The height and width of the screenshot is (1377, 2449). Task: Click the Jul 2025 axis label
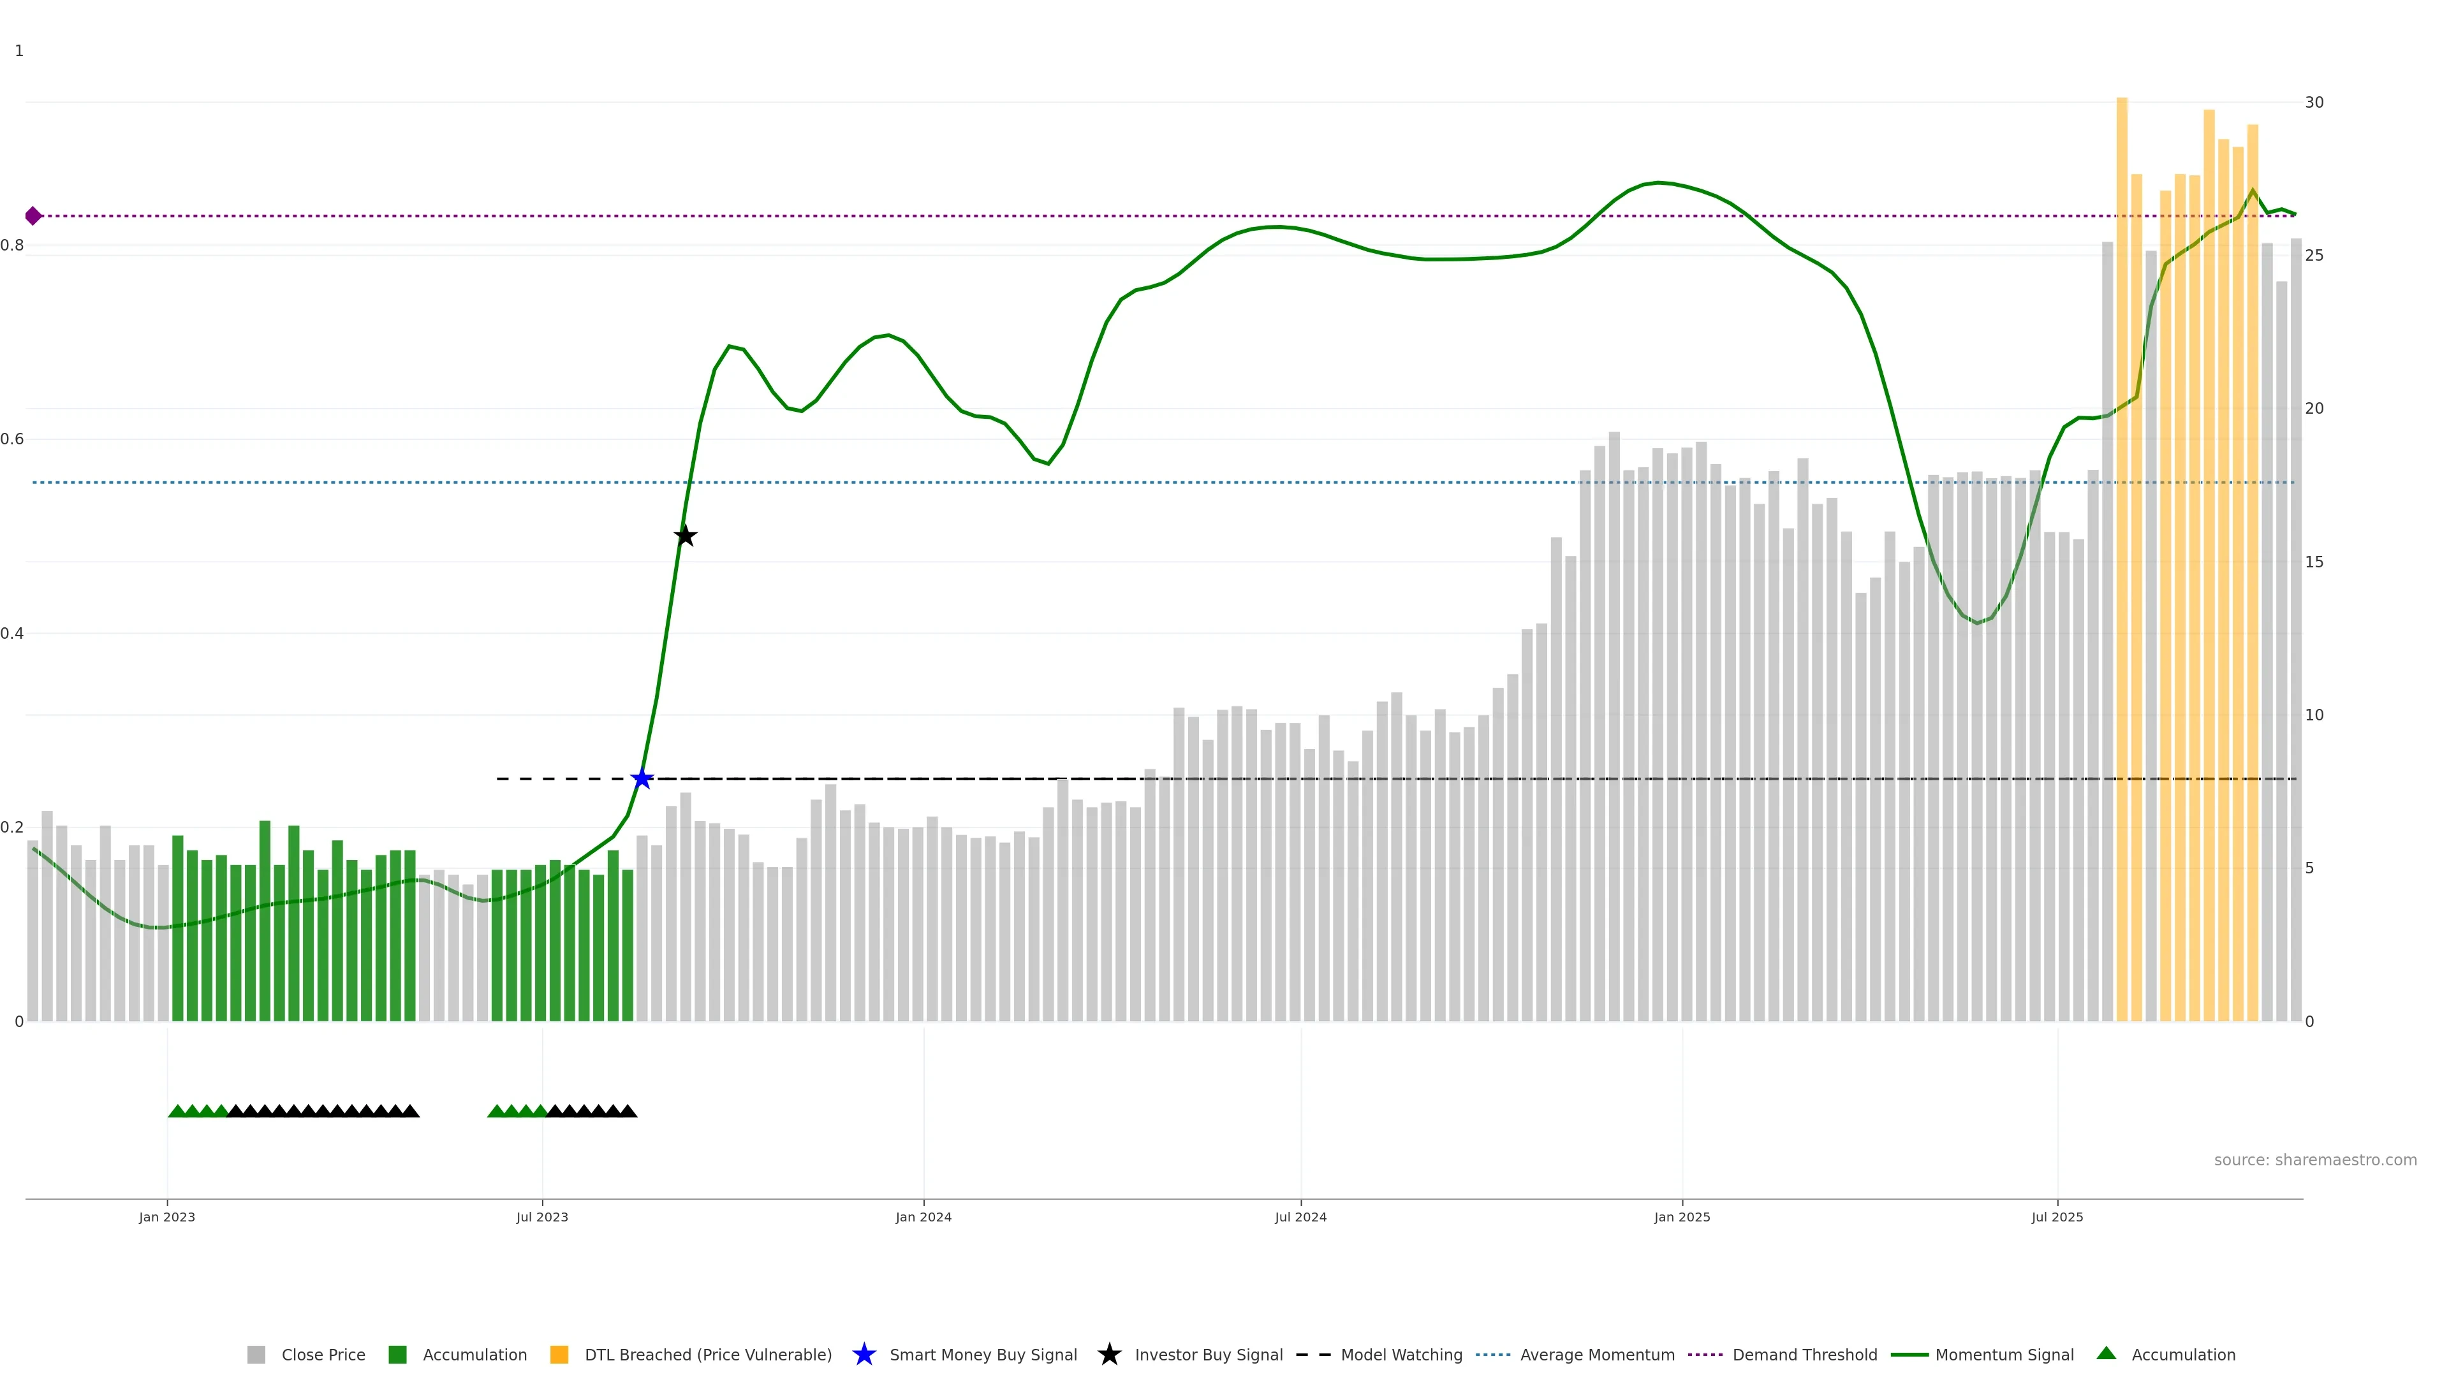coord(2057,1218)
